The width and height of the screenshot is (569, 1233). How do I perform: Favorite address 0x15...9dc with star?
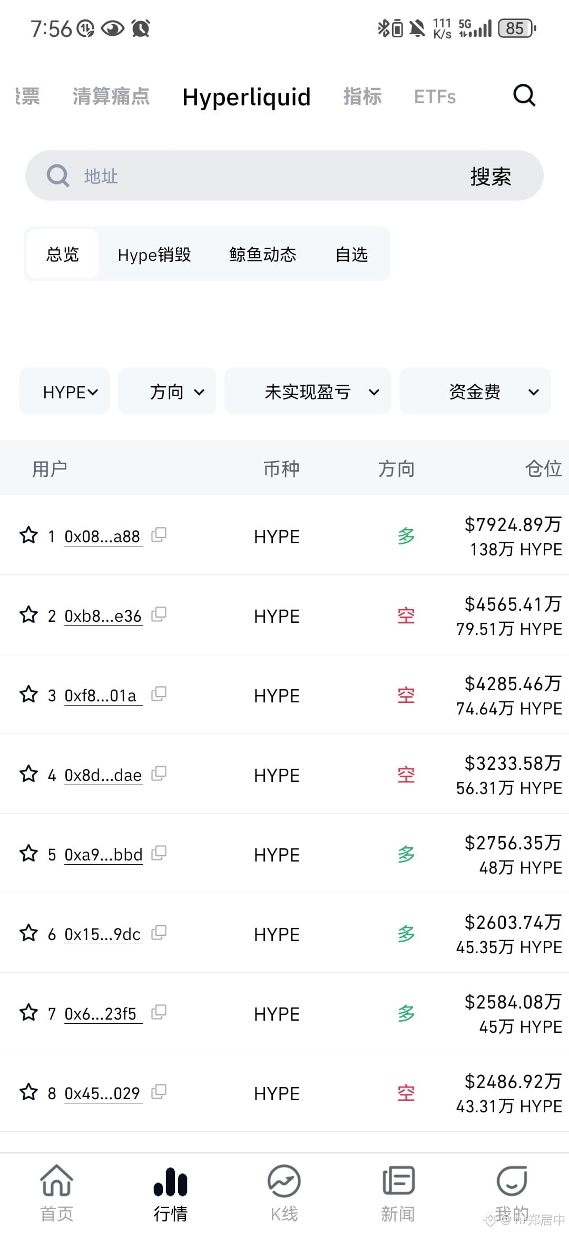pyautogui.click(x=28, y=933)
